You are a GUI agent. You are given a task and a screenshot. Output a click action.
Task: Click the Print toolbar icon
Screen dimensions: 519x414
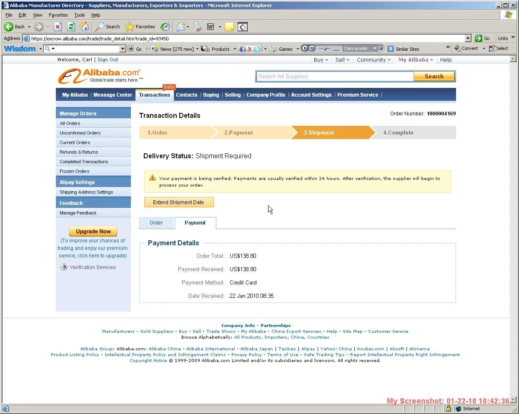point(197,27)
